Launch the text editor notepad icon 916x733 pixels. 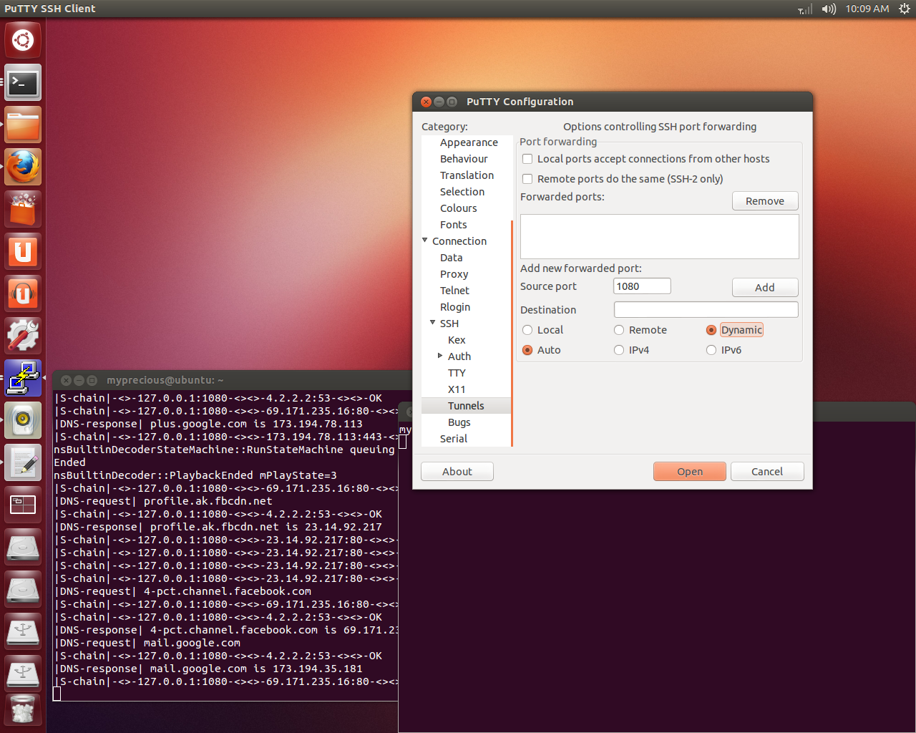click(23, 462)
